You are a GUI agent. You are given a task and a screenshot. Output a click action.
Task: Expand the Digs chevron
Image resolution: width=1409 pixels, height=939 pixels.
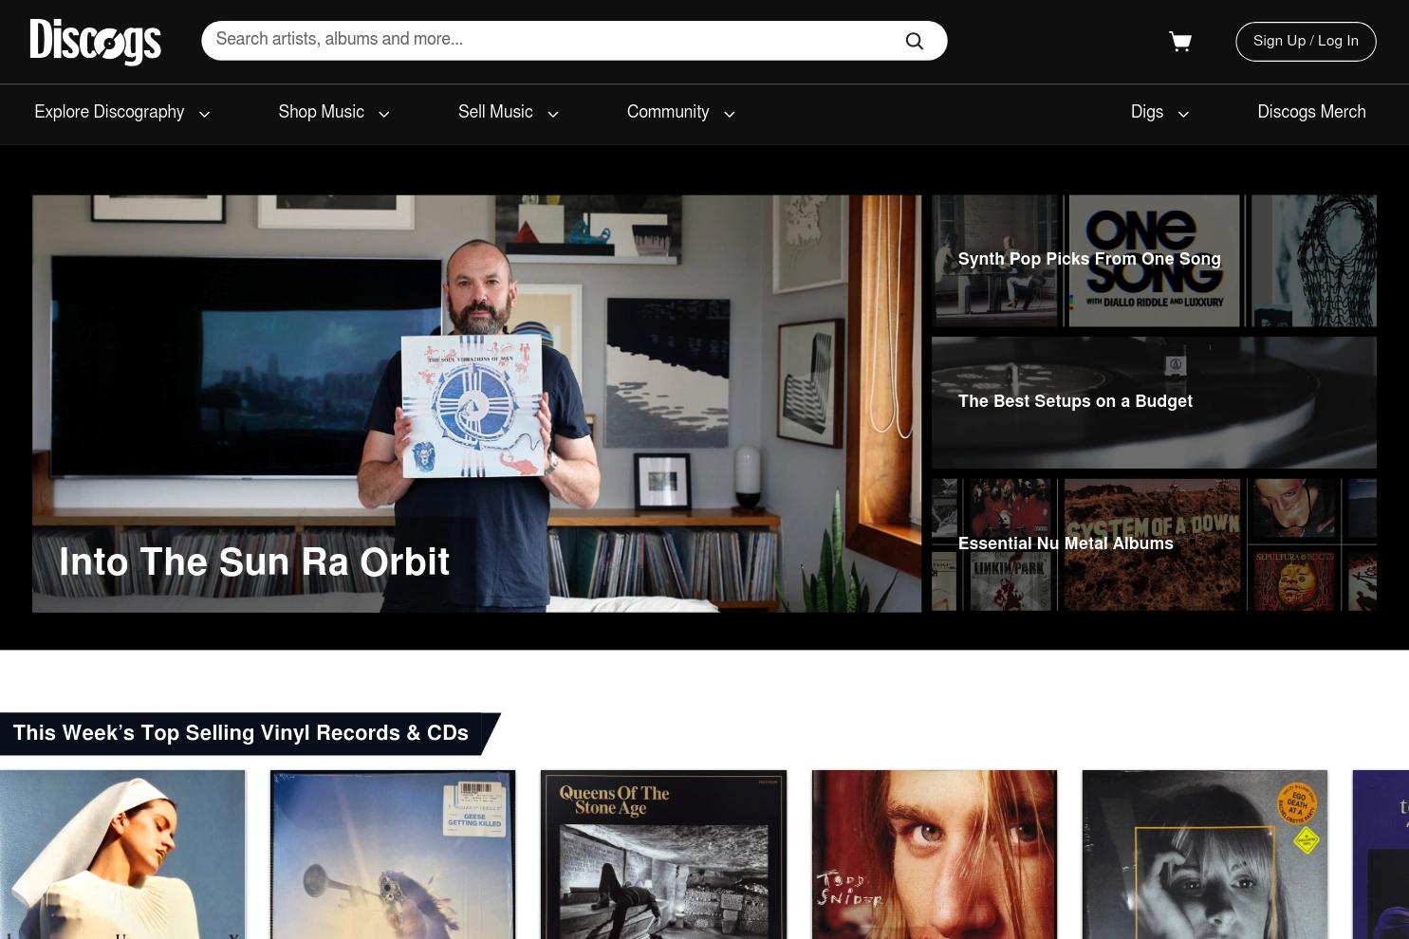click(x=1183, y=114)
